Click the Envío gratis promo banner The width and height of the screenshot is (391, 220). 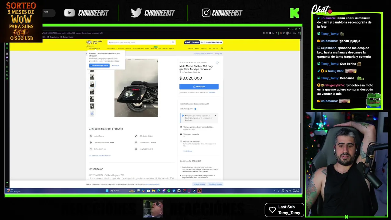203,42
